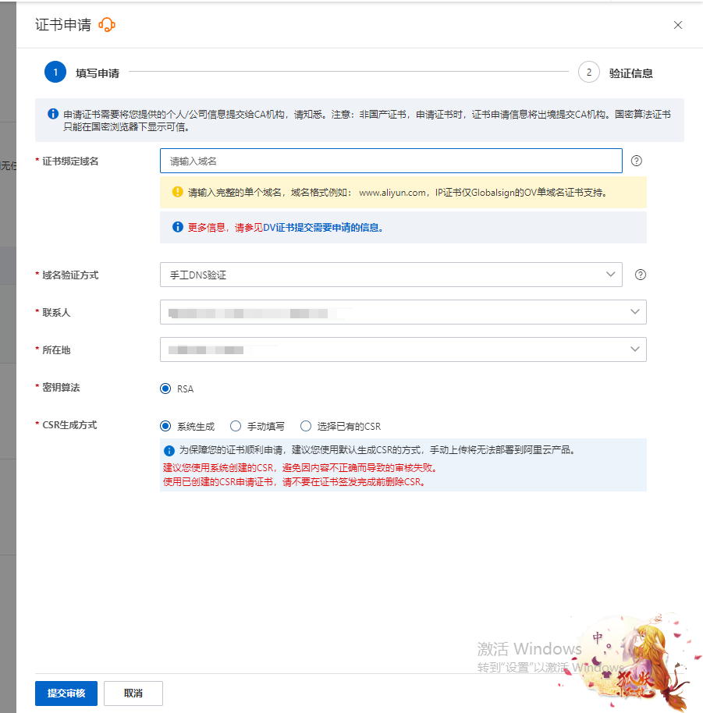Click the 取消 cancel button
This screenshot has height=713, width=703.
coord(133,693)
